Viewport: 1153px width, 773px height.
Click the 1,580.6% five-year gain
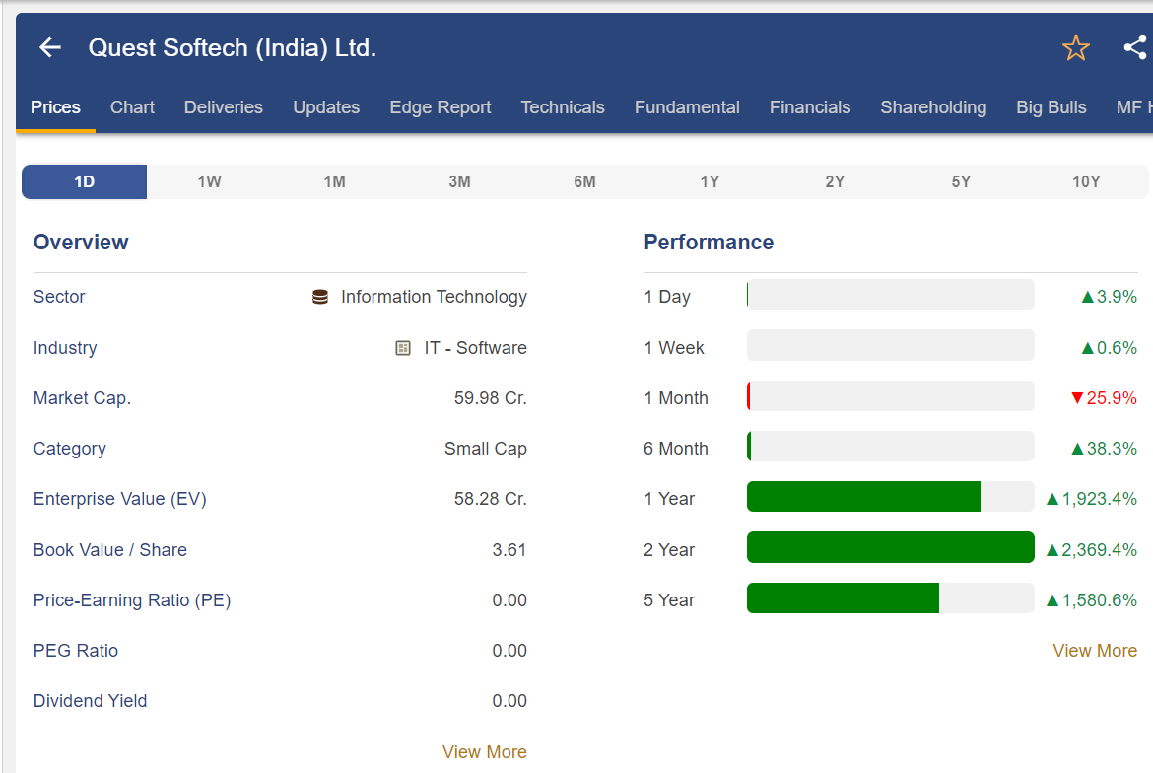click(1091, 600)
